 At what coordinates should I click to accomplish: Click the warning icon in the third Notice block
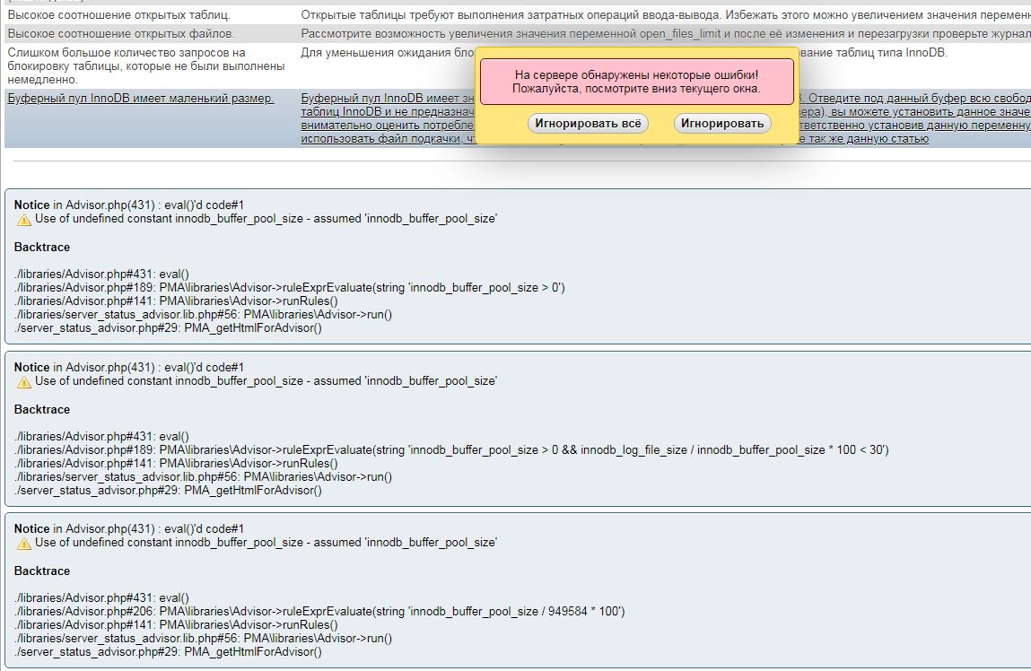coord(24,544)
